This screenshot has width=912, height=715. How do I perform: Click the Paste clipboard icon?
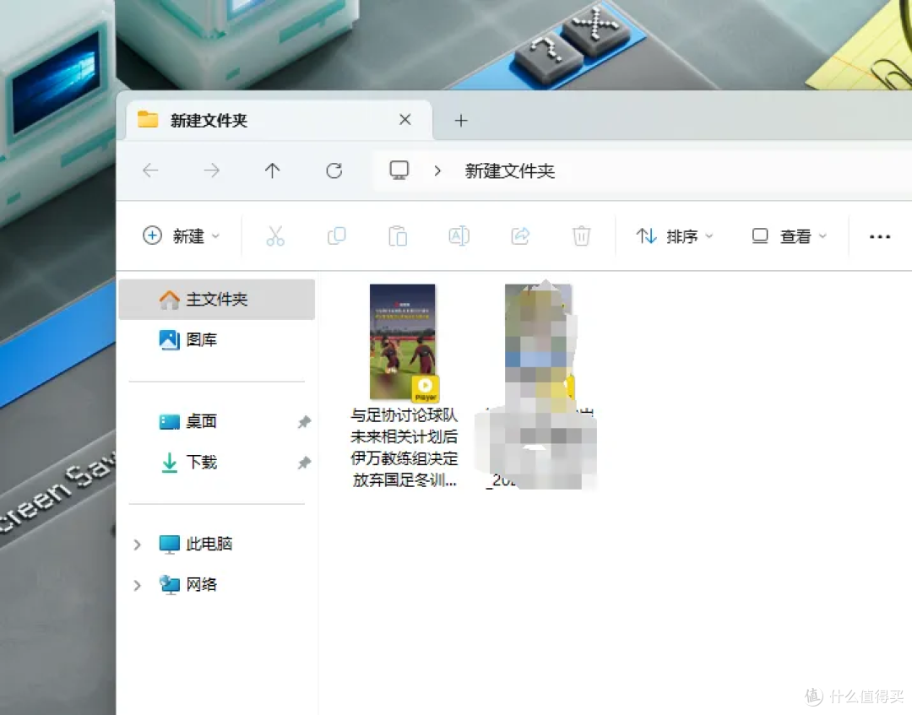click(398, 236)
